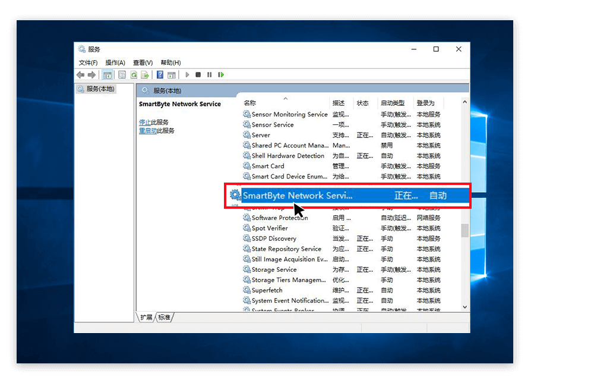Switch to the 扩展 tab
The width and height of the screenshot is (594, 383).
tap(146, 317)
